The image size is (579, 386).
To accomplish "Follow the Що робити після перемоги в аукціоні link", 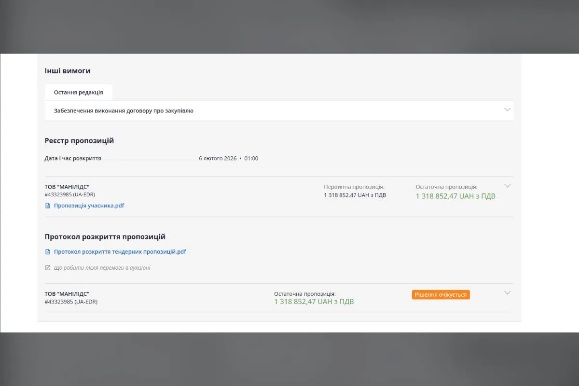I will tap(102, 268).
